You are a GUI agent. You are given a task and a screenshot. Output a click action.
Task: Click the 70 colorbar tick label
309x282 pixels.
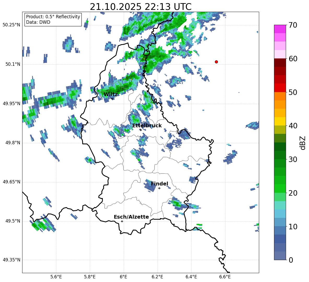(x=293, y=25)
